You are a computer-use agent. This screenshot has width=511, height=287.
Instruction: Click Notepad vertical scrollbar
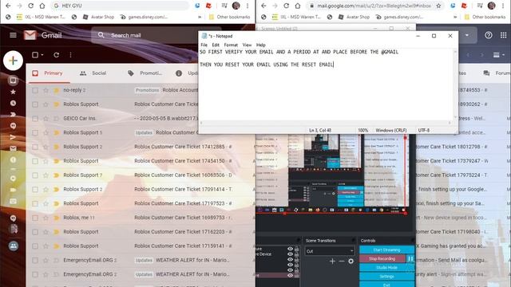(x=455, y=85)
